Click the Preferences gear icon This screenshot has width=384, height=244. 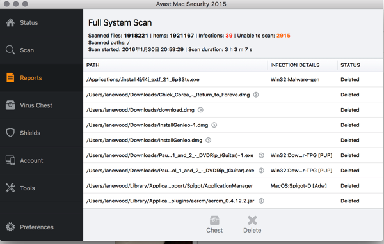(10, 227)
